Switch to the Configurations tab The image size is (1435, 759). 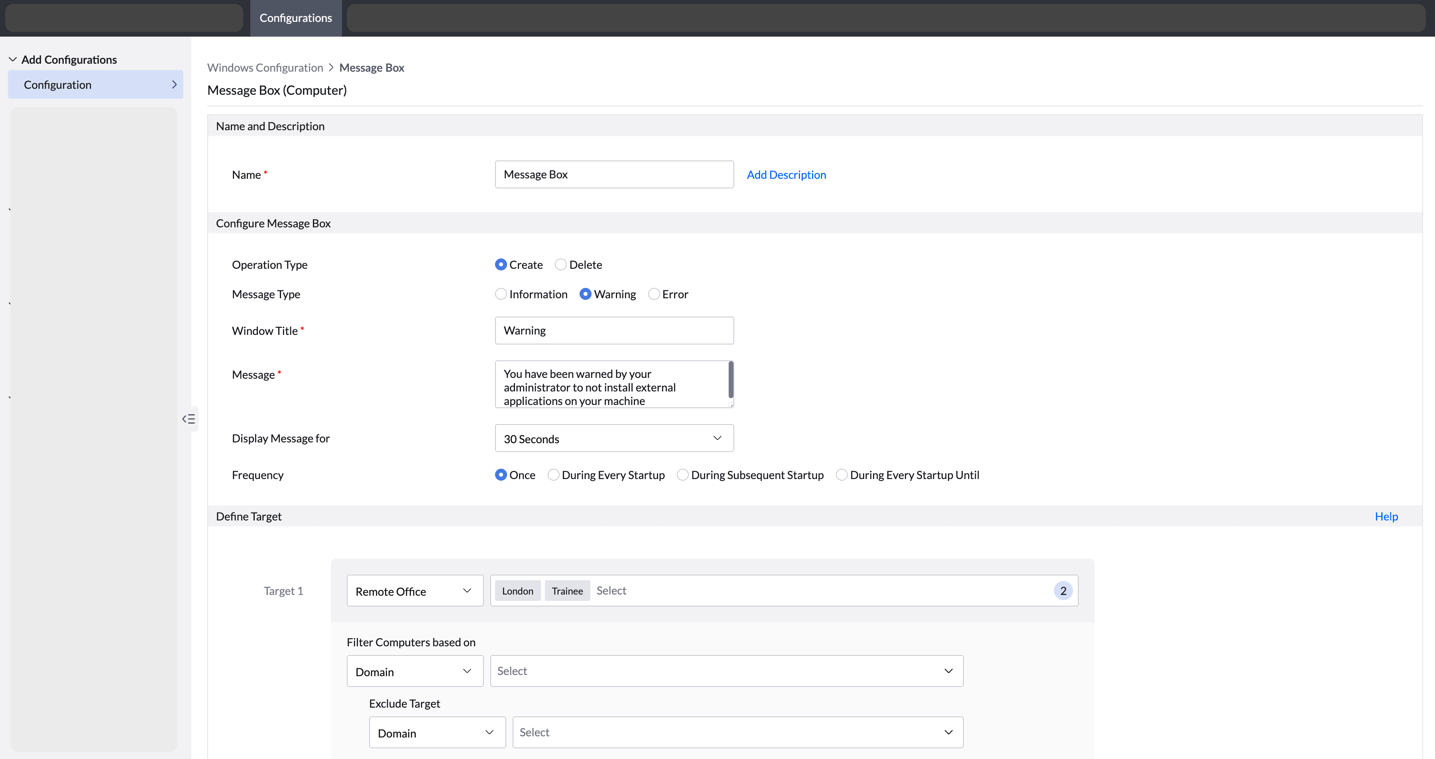pos(296,18)
